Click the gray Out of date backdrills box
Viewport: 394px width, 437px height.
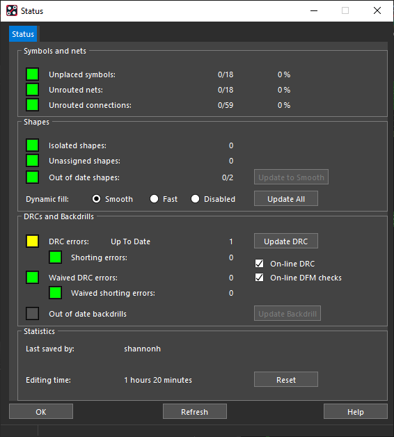coord(32,314)
